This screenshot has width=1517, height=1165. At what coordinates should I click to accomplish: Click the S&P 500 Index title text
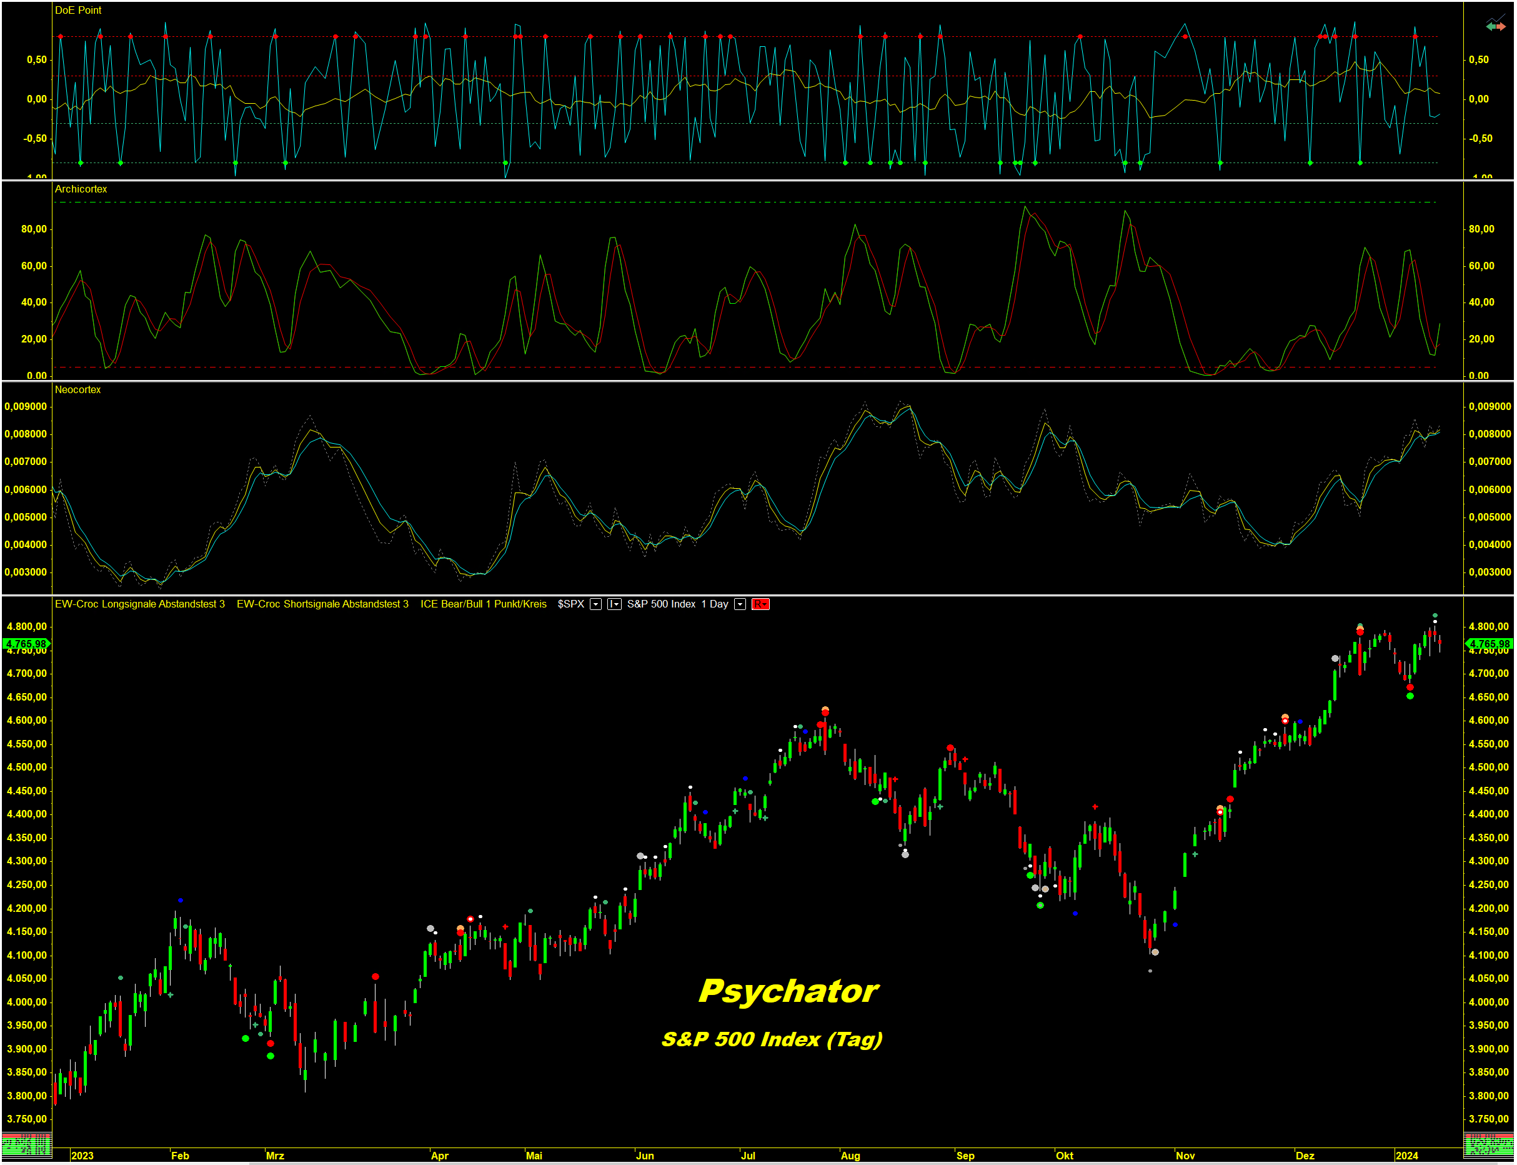point(661,605)
